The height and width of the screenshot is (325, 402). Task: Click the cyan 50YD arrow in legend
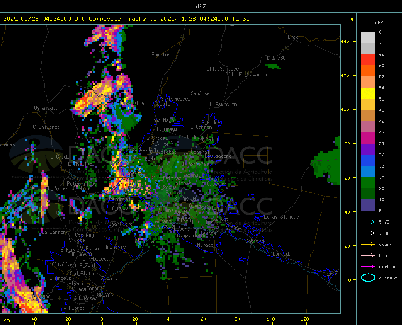coord(368,222)
